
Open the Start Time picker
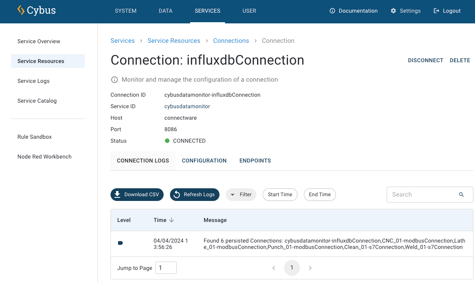tap(280, 195)
